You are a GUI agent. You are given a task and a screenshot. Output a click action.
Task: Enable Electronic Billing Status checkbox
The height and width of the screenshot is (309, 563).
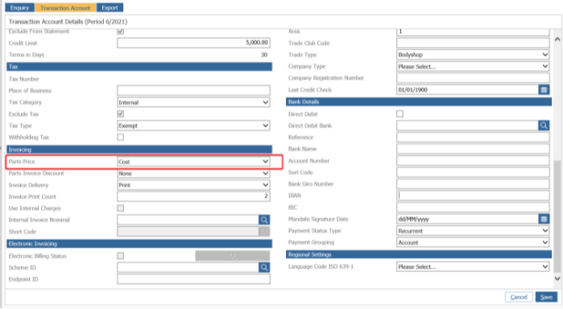(121, 256)
